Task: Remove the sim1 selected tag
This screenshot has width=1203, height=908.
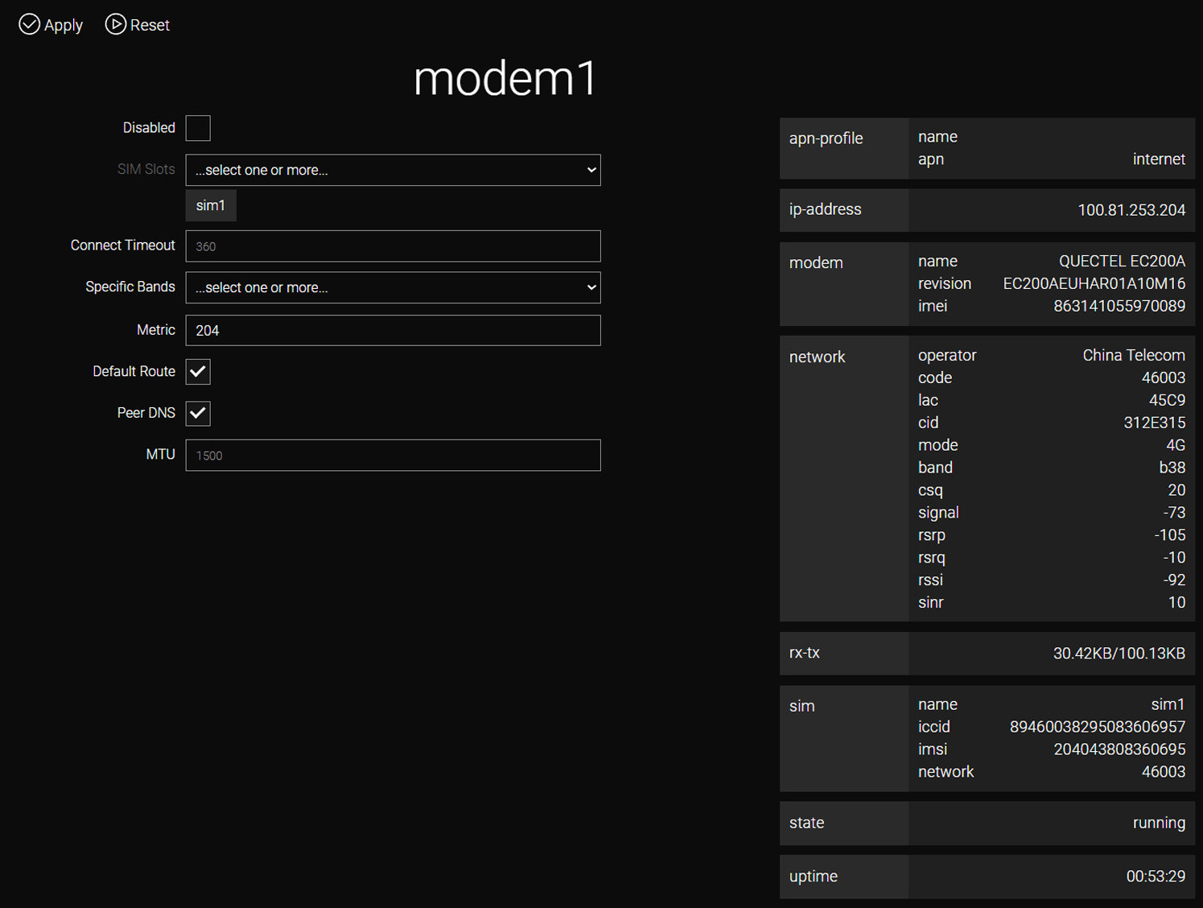Action: [211, 205]
